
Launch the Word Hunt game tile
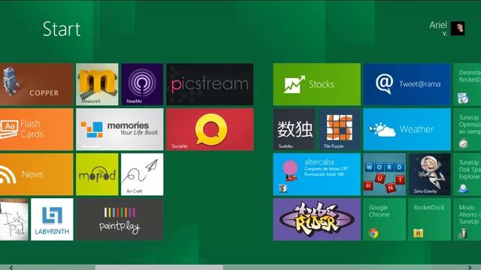[x=384, y=174]
